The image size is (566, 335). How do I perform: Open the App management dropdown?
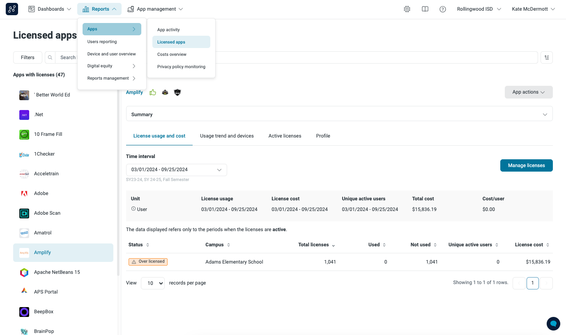click(x=155, y=9)
